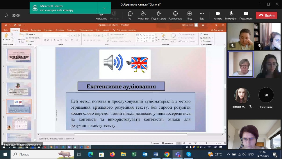Open Skype from the Windows taskbar

point(189,154)
